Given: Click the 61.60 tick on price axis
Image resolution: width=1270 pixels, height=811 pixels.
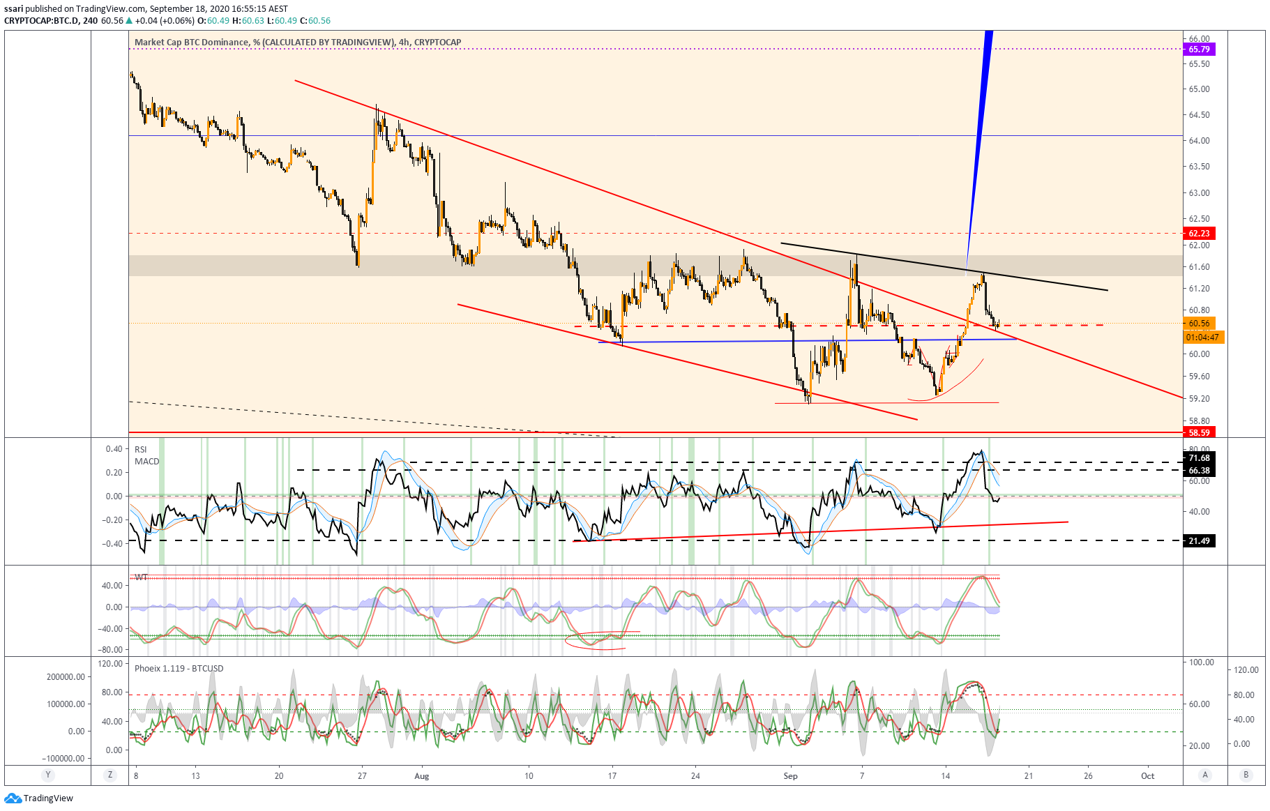Looking at the screenshot, I should (x=1199, y=267).
